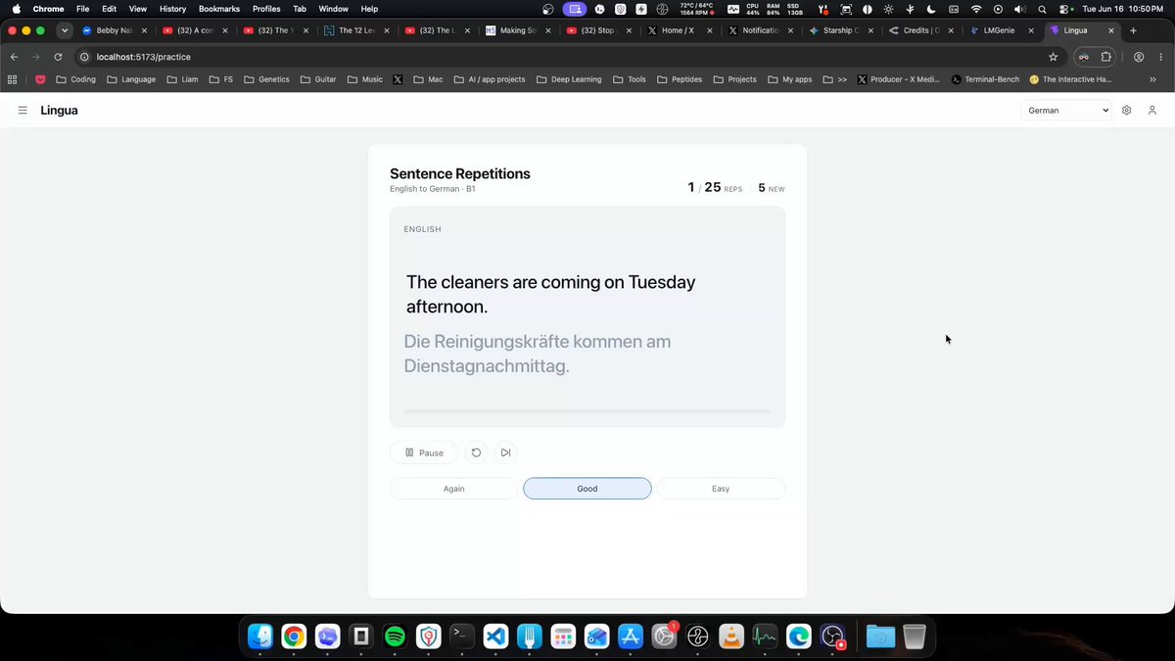Image resolution: width=1175 pixels, height=661 pixels.
Task: Open Microsoft Edge from the dock
Action: coord(799,637)
